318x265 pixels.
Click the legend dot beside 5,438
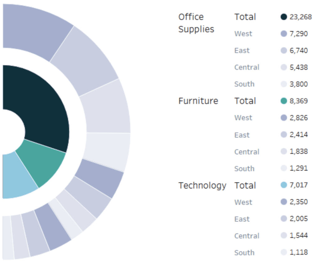pyautogui.click(x=284, y=67)
